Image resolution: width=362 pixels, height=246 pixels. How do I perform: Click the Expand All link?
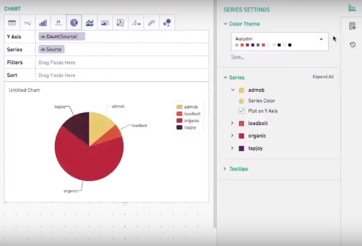(x=323, y=77)
